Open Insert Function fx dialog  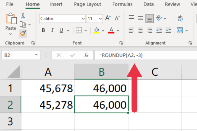pyautogui.click(x=86, y=55)
